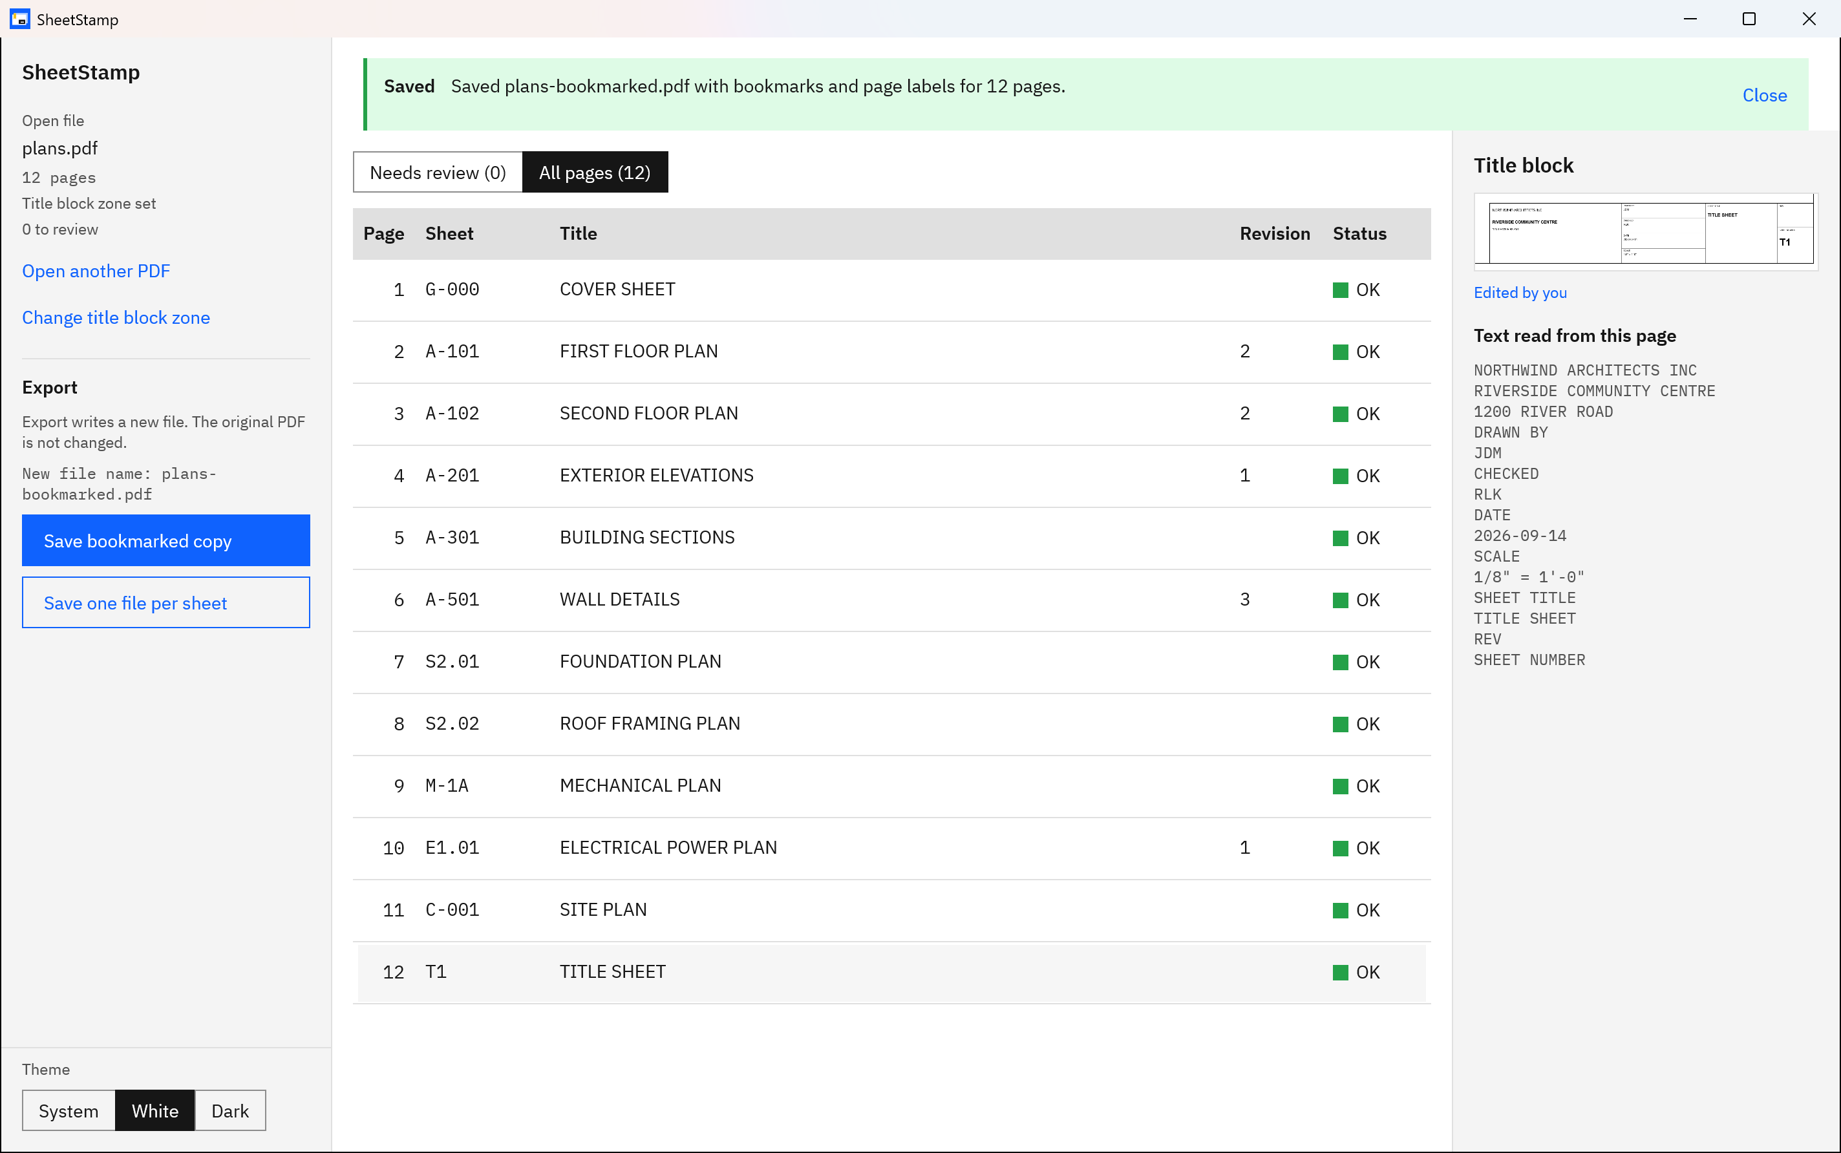Viewport: 1841px width, 1153px height.
Task: Change the title block zone
Action: click(116, 317)
